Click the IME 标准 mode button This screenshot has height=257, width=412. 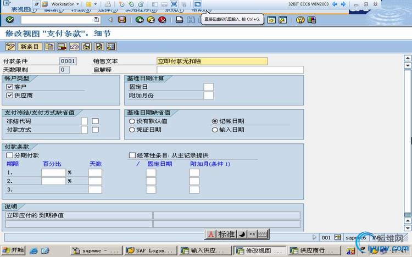226,234
